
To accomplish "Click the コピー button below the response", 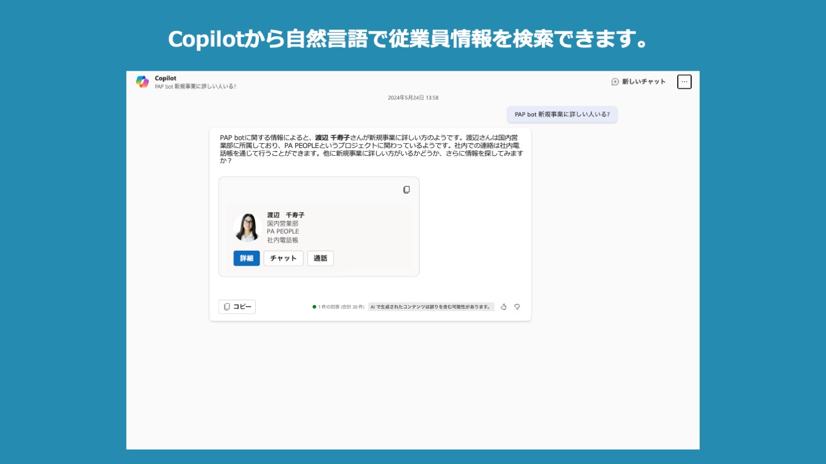I will pos(237,307).
